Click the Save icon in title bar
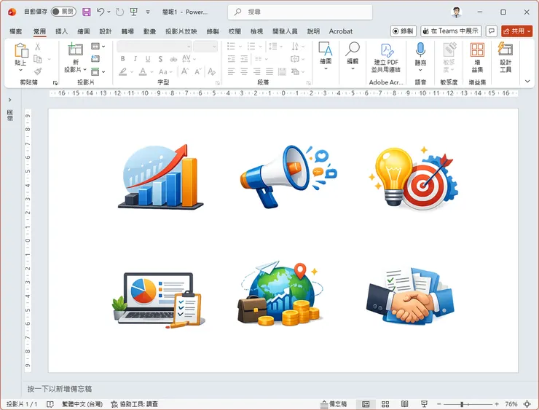This screenshot has width=539, height=410. [86, 12]
